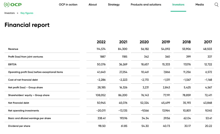Click the 2022 revenue value 114,574

click(x=101, y=49)
